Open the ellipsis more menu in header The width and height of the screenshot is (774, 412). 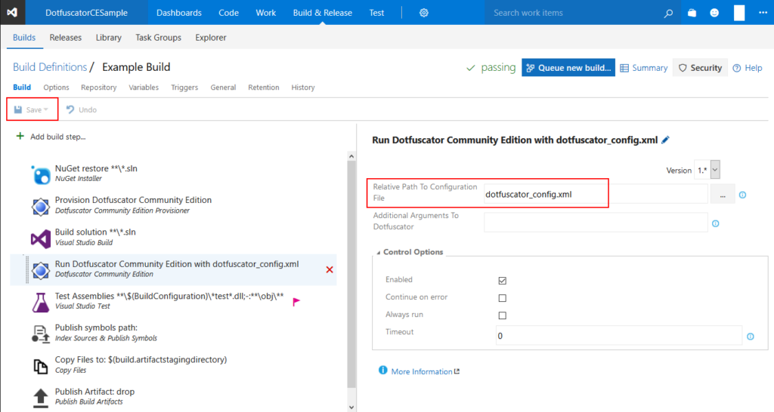(x=763, y=13)
